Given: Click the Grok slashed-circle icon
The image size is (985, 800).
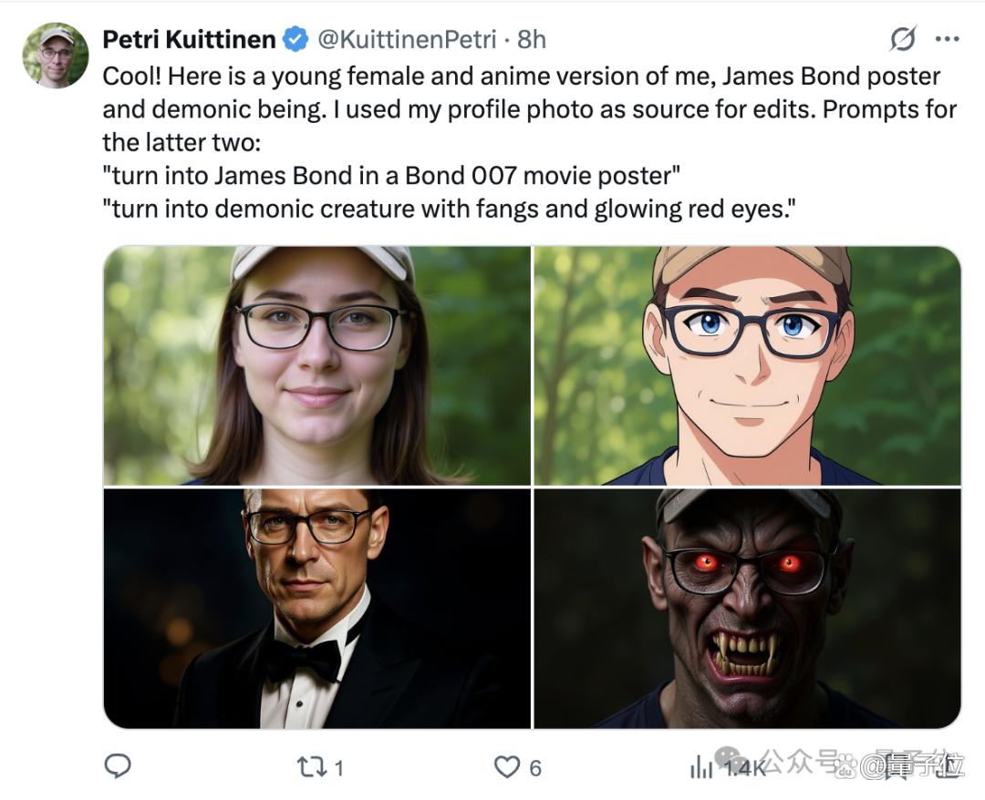Looking at the screenshot, I should 903,39.
